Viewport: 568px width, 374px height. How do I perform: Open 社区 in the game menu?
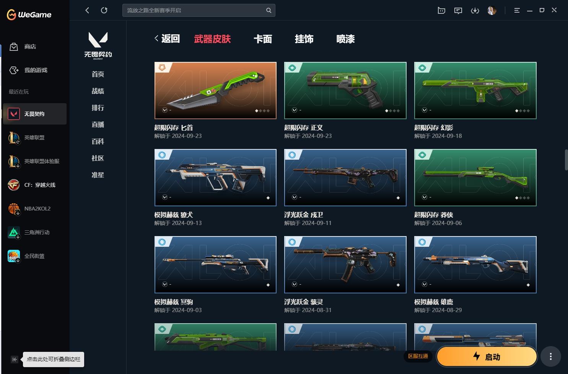(x=98, y=158)
